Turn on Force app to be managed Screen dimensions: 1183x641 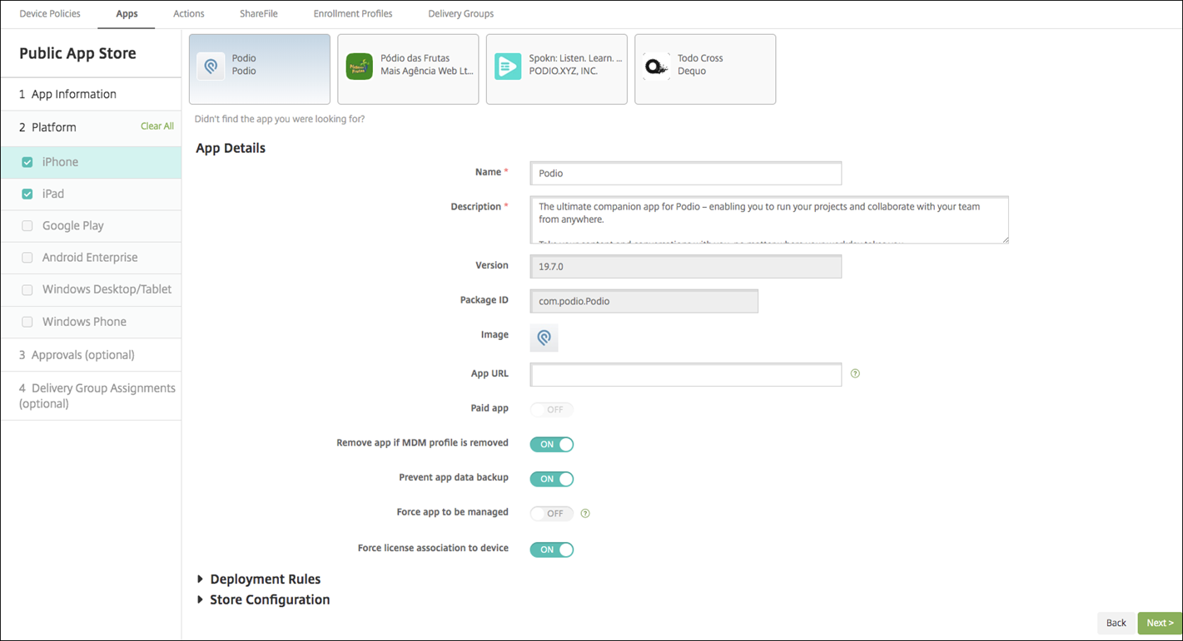pos(552,514)
